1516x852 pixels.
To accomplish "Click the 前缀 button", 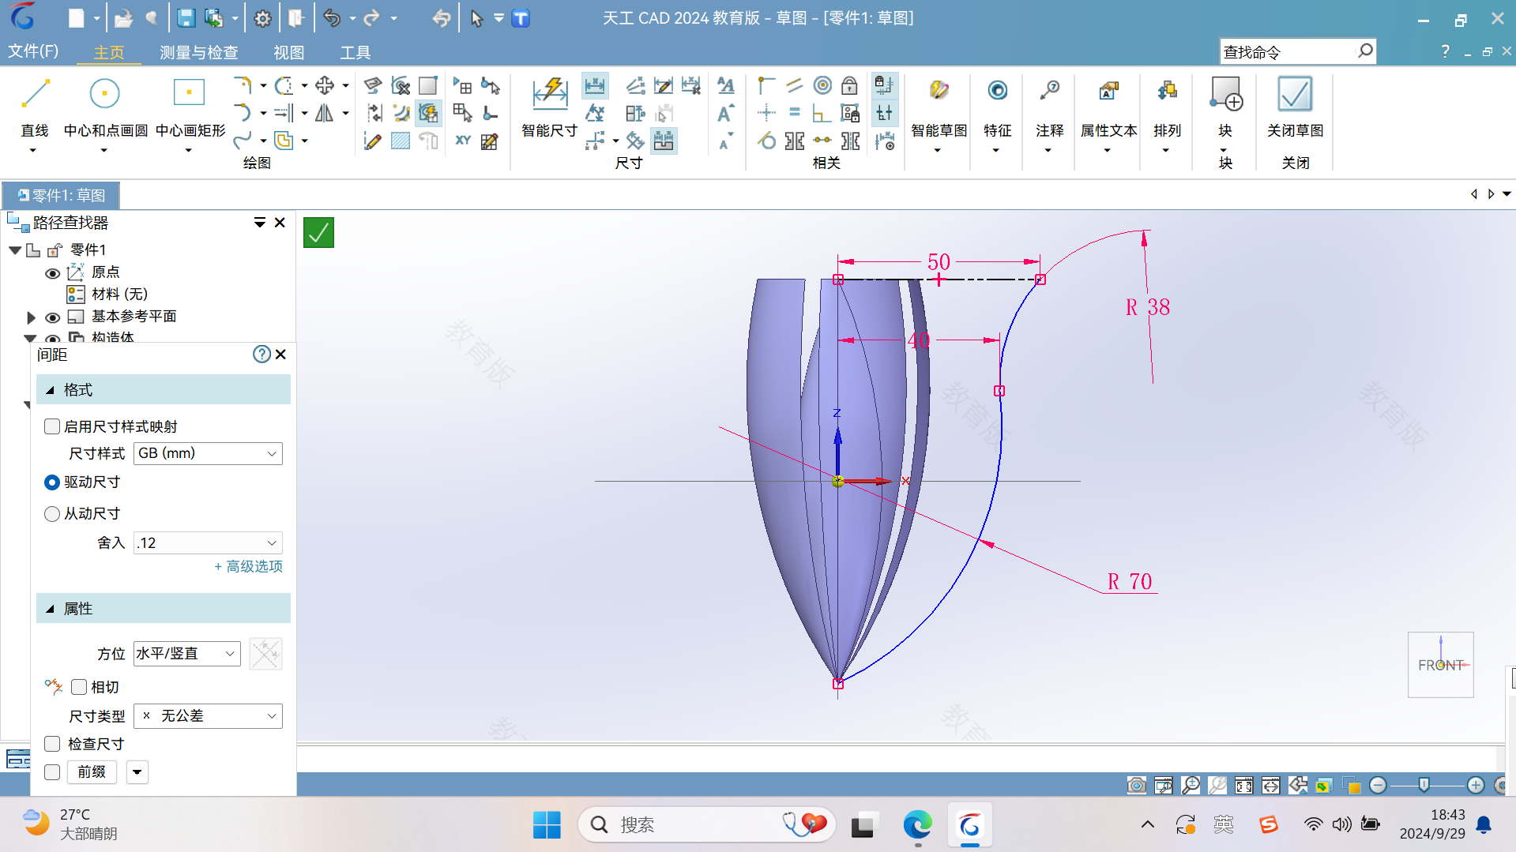I will coord(92,772).
